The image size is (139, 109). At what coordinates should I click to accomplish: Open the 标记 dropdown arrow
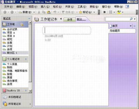[94, 12]
